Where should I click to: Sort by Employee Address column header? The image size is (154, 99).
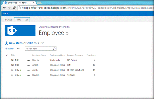click(57, 55)
